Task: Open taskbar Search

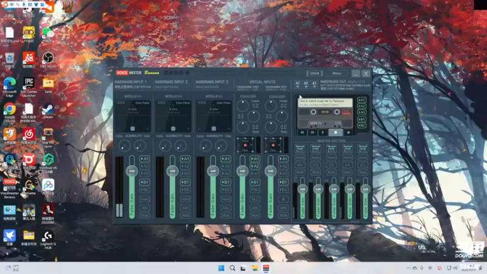Action: 233,268
